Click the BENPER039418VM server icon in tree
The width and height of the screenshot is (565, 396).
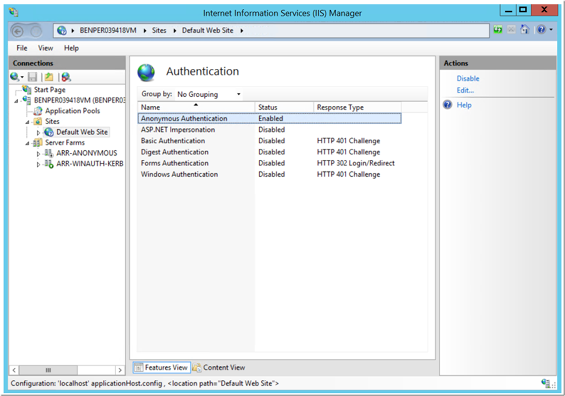point(27,100)
